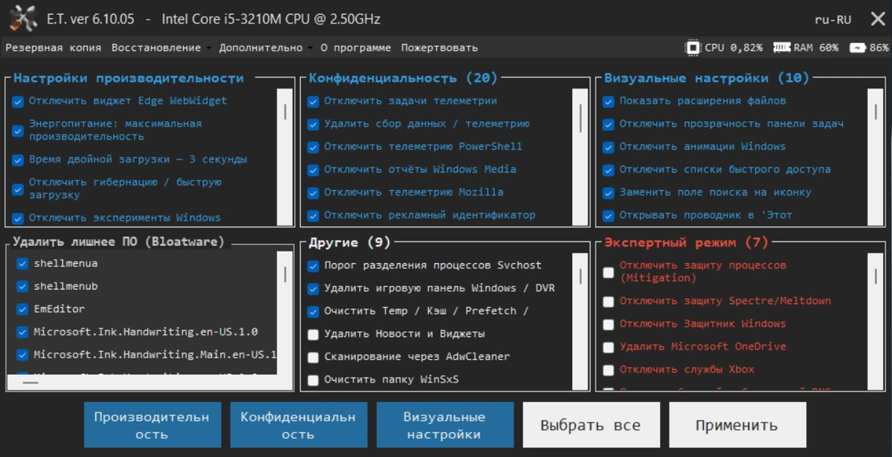The width and height of the screenshot is (892, 457).
Task: Click the CPU chip icon
Action: [x=693, y=48]
